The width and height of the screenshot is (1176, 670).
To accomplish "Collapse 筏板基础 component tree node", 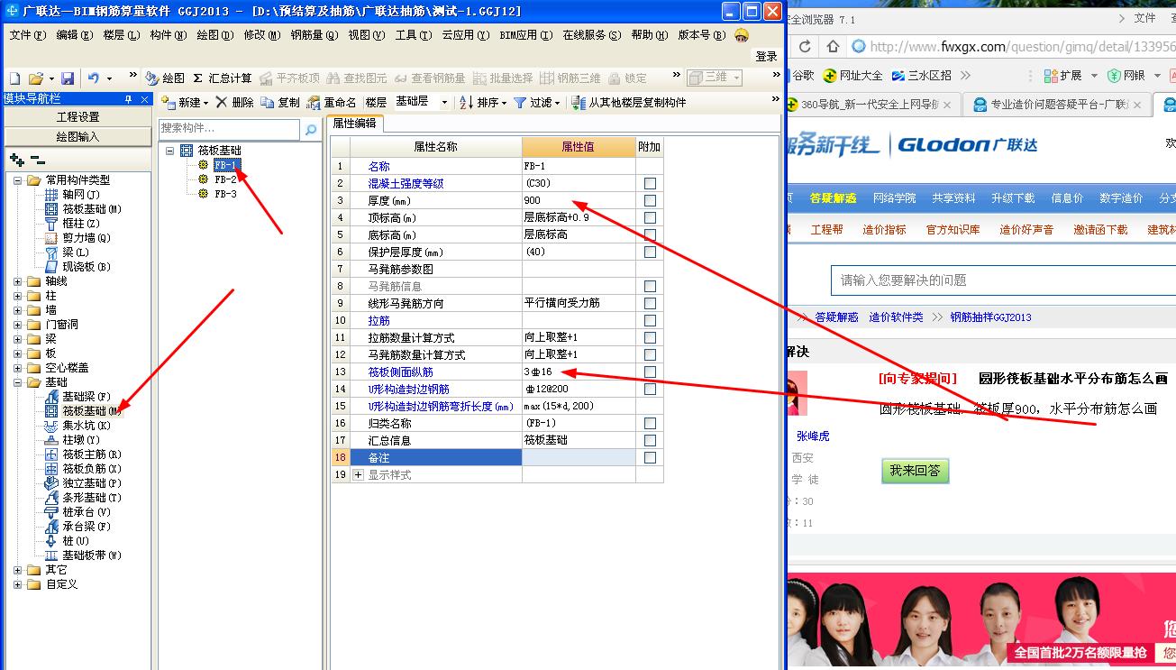I will tap(170, 151).
